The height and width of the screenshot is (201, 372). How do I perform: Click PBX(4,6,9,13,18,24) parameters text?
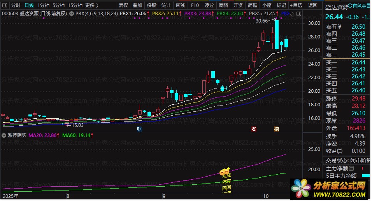click(x=97, y=14)
